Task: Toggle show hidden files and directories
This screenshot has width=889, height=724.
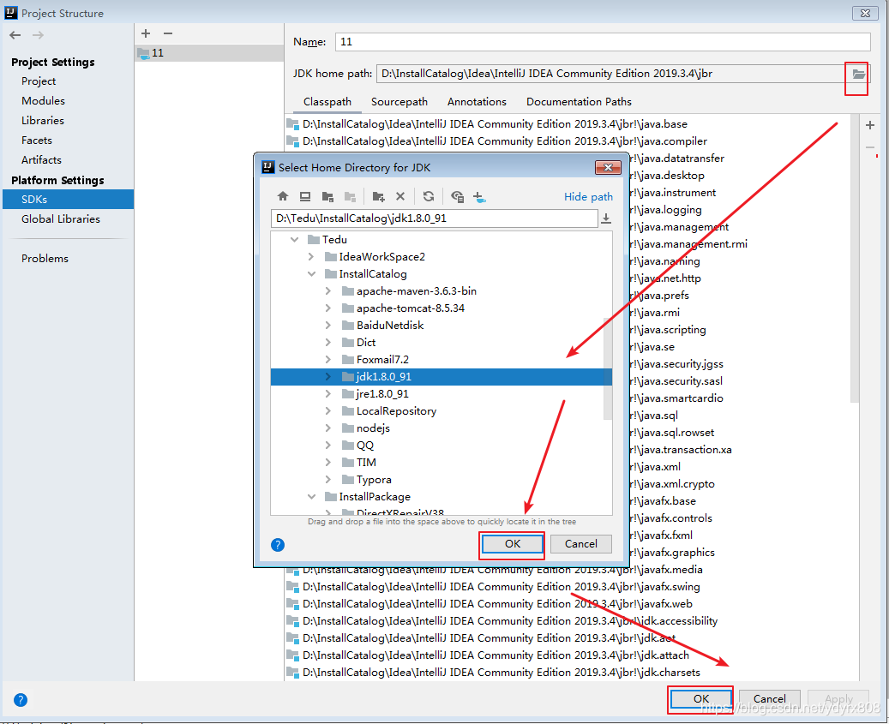Action: pyautogui.click(x=457, y=196)
